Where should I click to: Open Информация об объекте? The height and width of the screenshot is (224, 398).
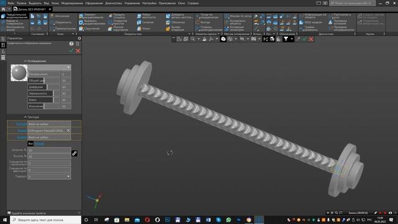(x=313, y=16)
